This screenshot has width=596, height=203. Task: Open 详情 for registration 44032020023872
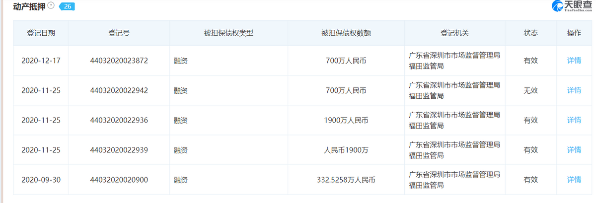(x=574, y=61)
